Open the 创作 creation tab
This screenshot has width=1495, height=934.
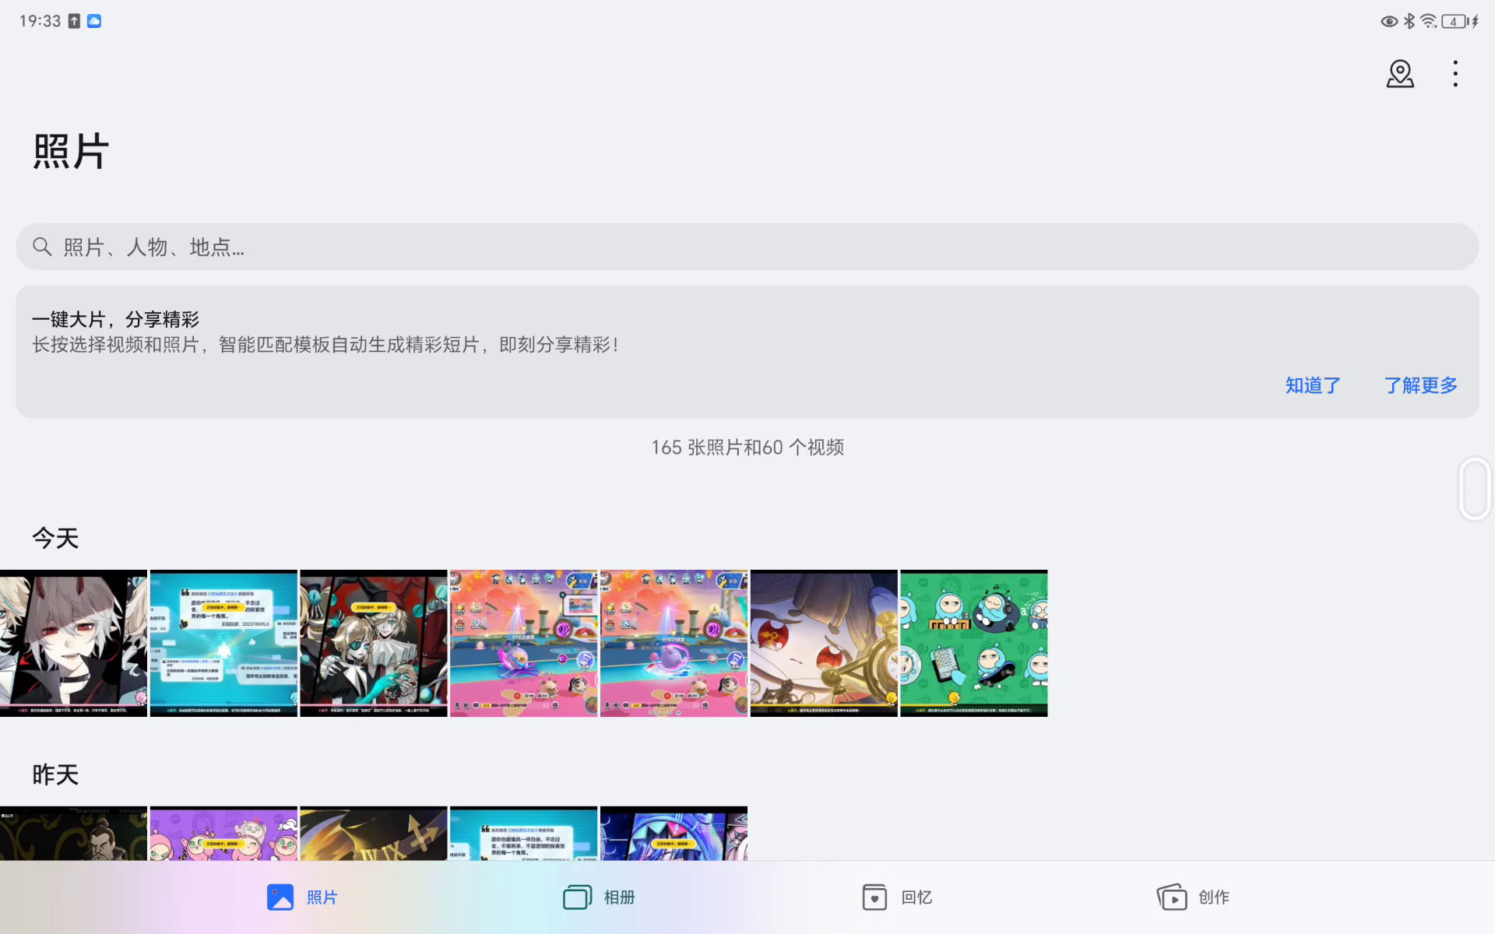click(x=1193, y=897)
